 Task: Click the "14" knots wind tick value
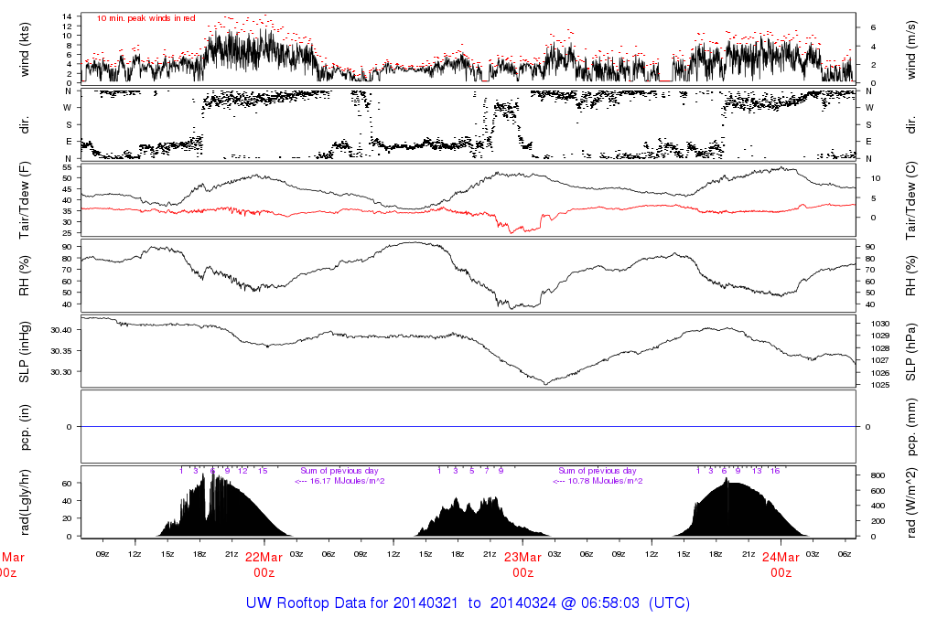pyautogui.click(x=67, y=16)
